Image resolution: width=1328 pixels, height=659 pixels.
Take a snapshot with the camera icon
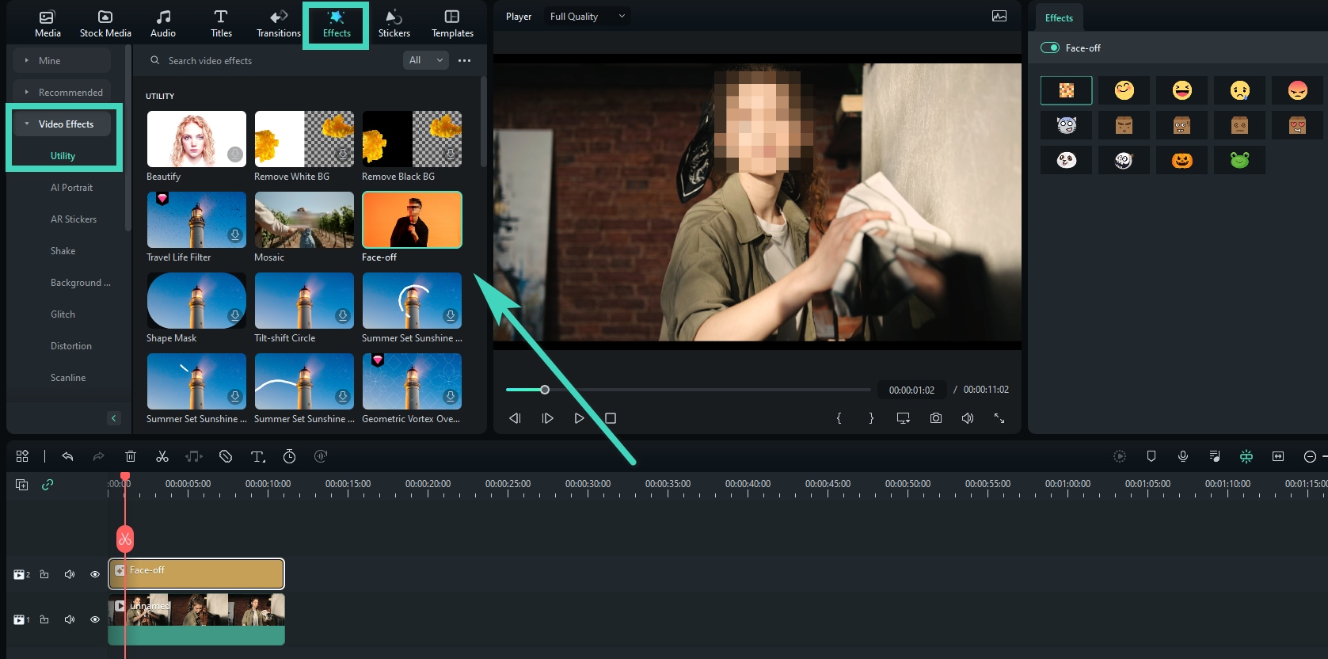pyautogui.click(x=935, y=418)
